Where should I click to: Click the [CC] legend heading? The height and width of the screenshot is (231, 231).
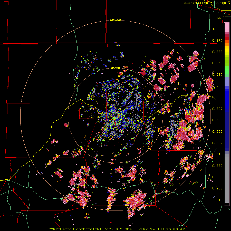point(219,18)
